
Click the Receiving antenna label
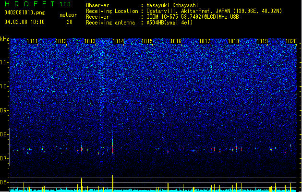coord(110,23)
